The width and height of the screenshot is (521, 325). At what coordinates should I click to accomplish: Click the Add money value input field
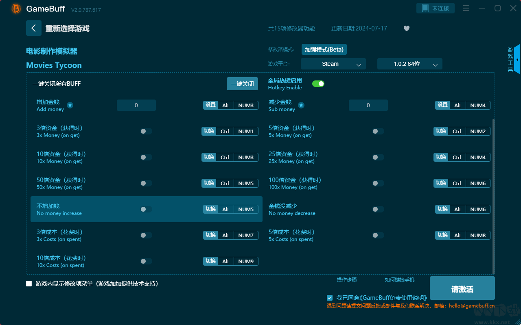pyautogui.click(x=136, y=105)
